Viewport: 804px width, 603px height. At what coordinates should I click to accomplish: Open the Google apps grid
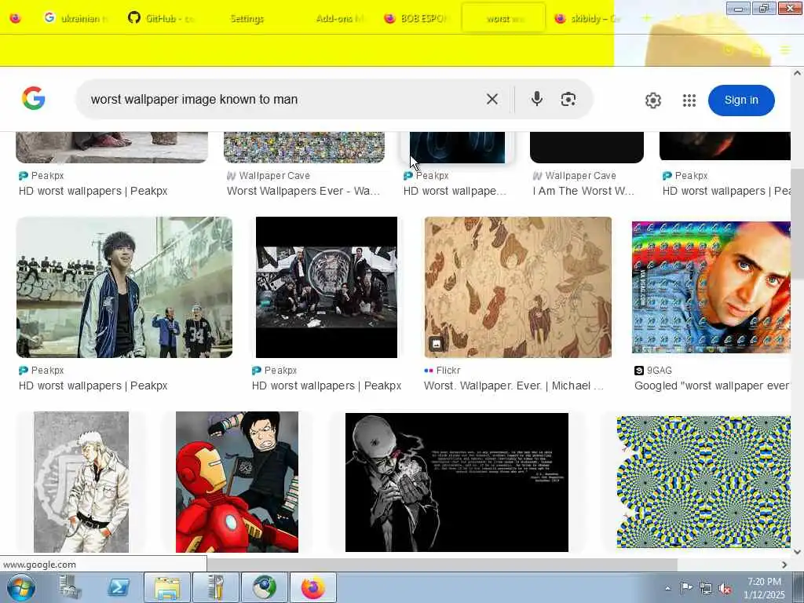(x=689, y=100)
